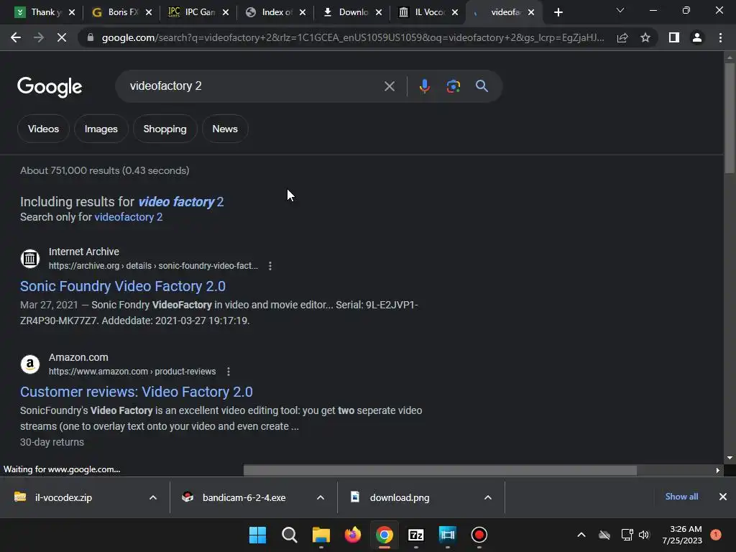Open the clock and date panel
Screen dimensions: 736x552
pos(682,535)
